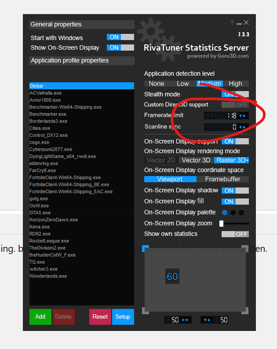The image size is (277, 349).
Task: Click vertical position up-down arrows
Action: click(207, 320)
